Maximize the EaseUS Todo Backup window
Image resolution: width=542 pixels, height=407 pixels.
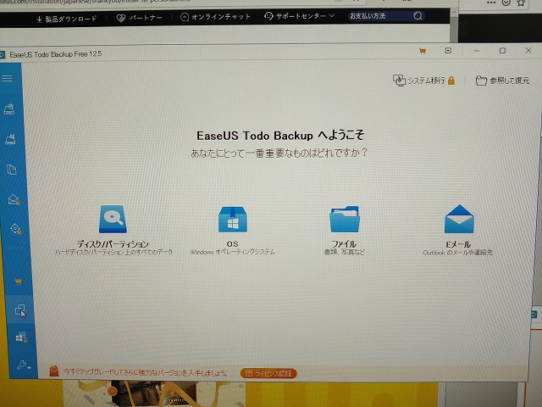(x=502, y=51)
